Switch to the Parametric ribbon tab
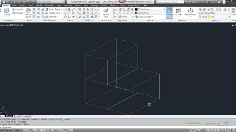Viewport: 236px width, 132px height. (x=49, y=5)
